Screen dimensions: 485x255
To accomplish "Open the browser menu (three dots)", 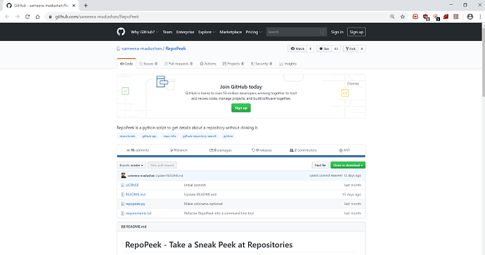I will 480,17.
